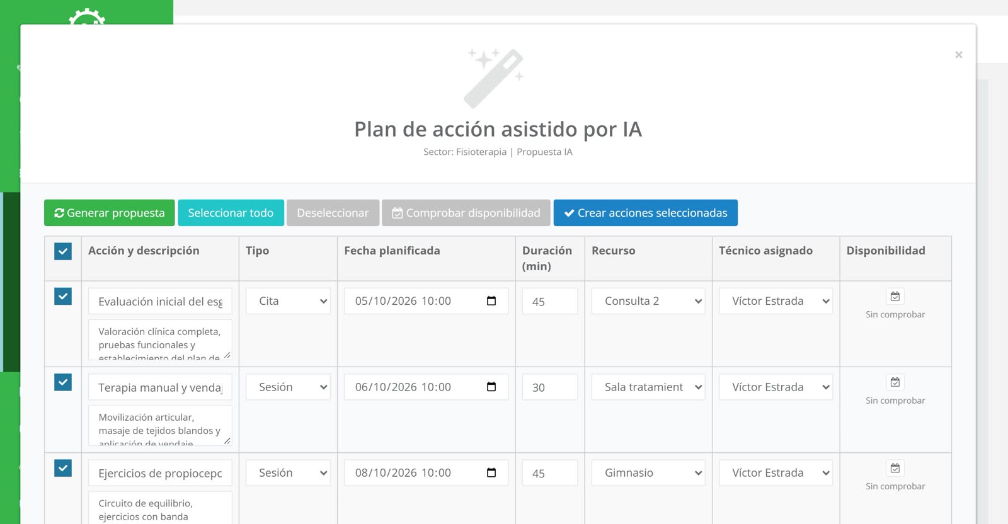Screen dimensions: 1008x524
Task: Click calendar picker icon for 05/10/2026 date
Action: [491, 301]
